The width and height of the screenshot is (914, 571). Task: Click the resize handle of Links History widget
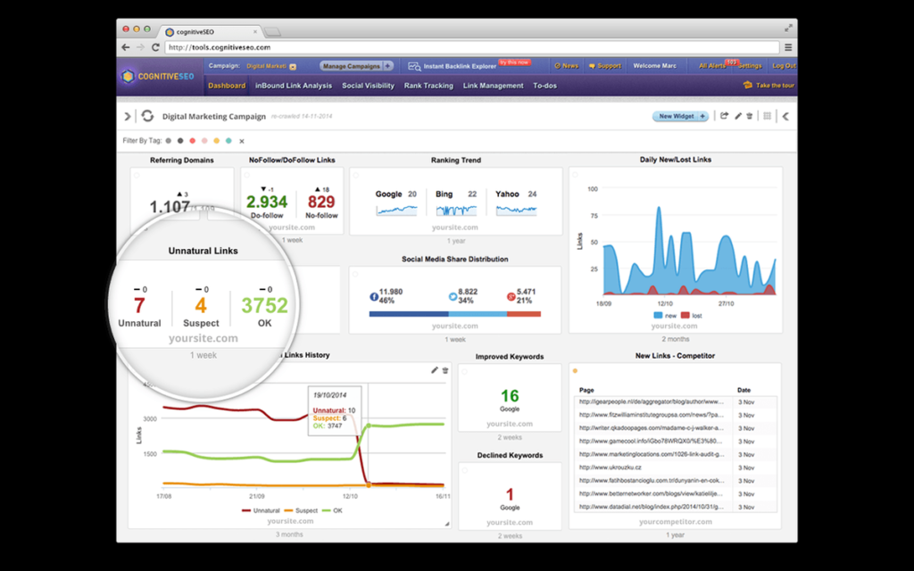(x=447, y=524)
